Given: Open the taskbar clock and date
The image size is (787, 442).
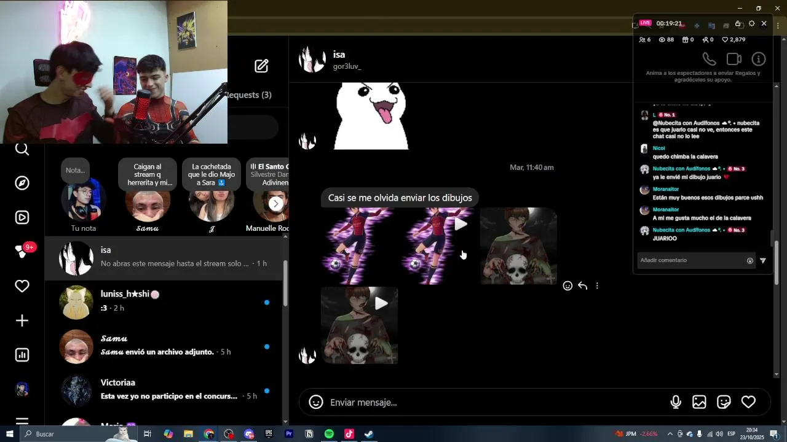Looking at the screenshot, I should point(752,434).
